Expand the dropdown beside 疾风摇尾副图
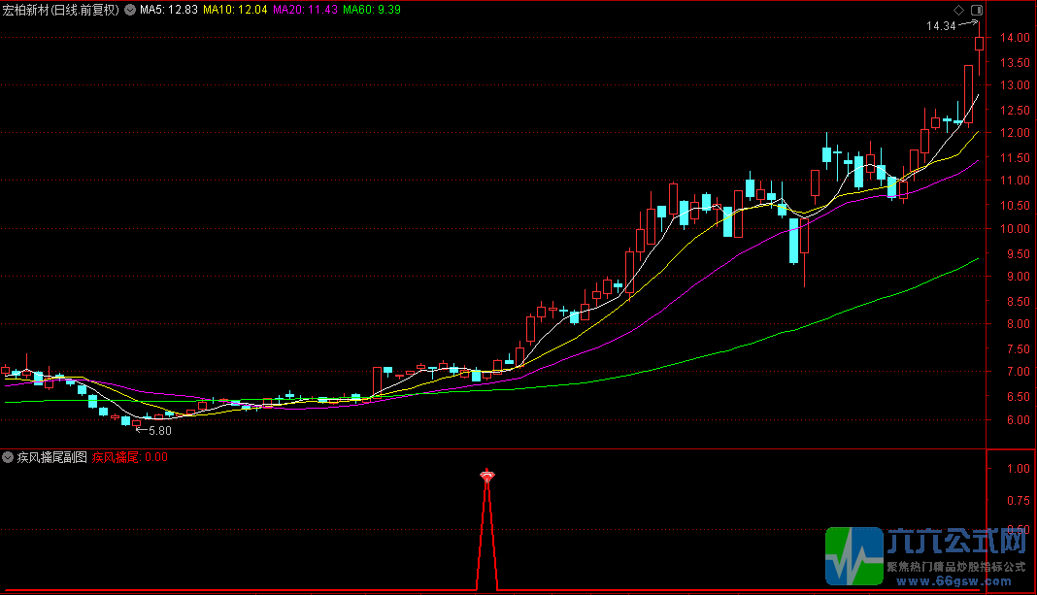The width and height of the screenshot is (1037, 595). point(8,457)
